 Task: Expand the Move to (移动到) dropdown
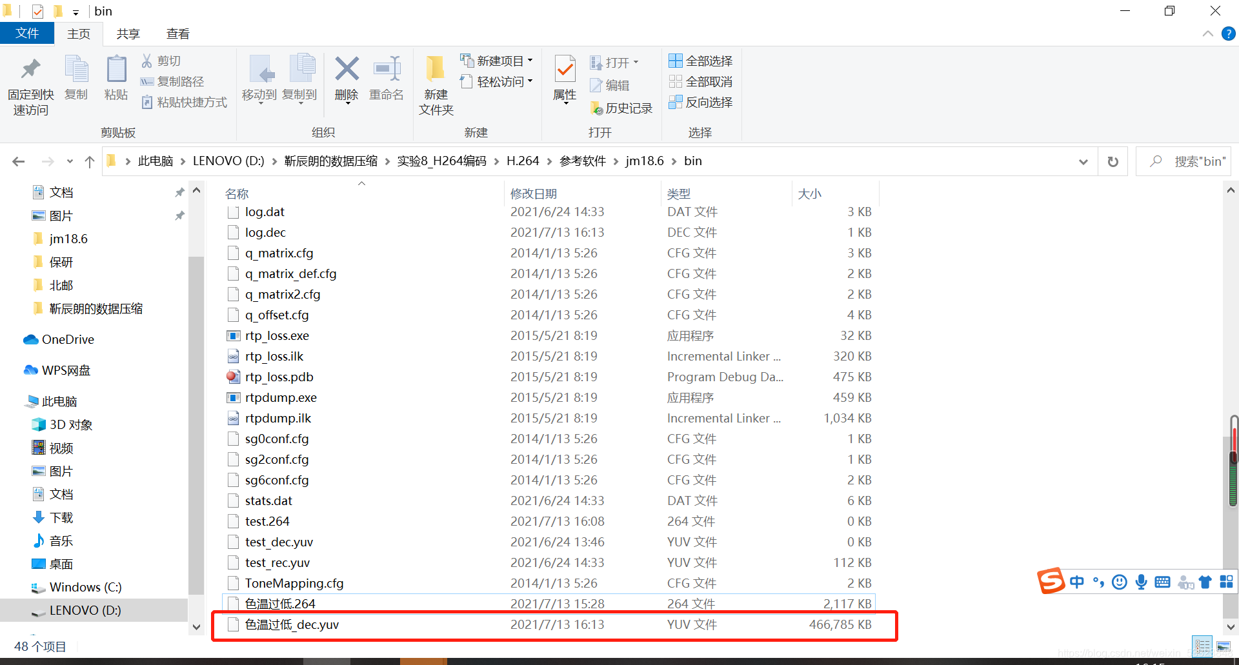[x=261, y=103]
